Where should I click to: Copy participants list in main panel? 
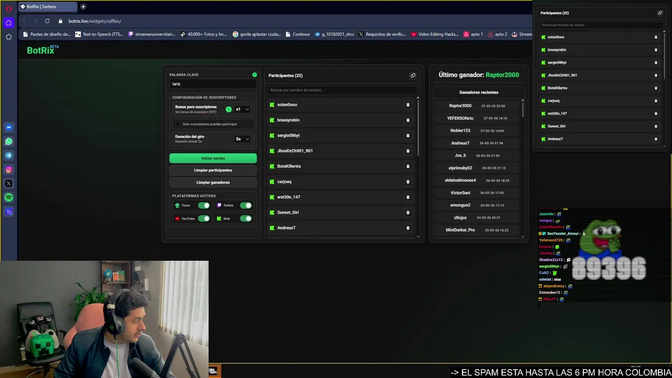pos(413,76)
